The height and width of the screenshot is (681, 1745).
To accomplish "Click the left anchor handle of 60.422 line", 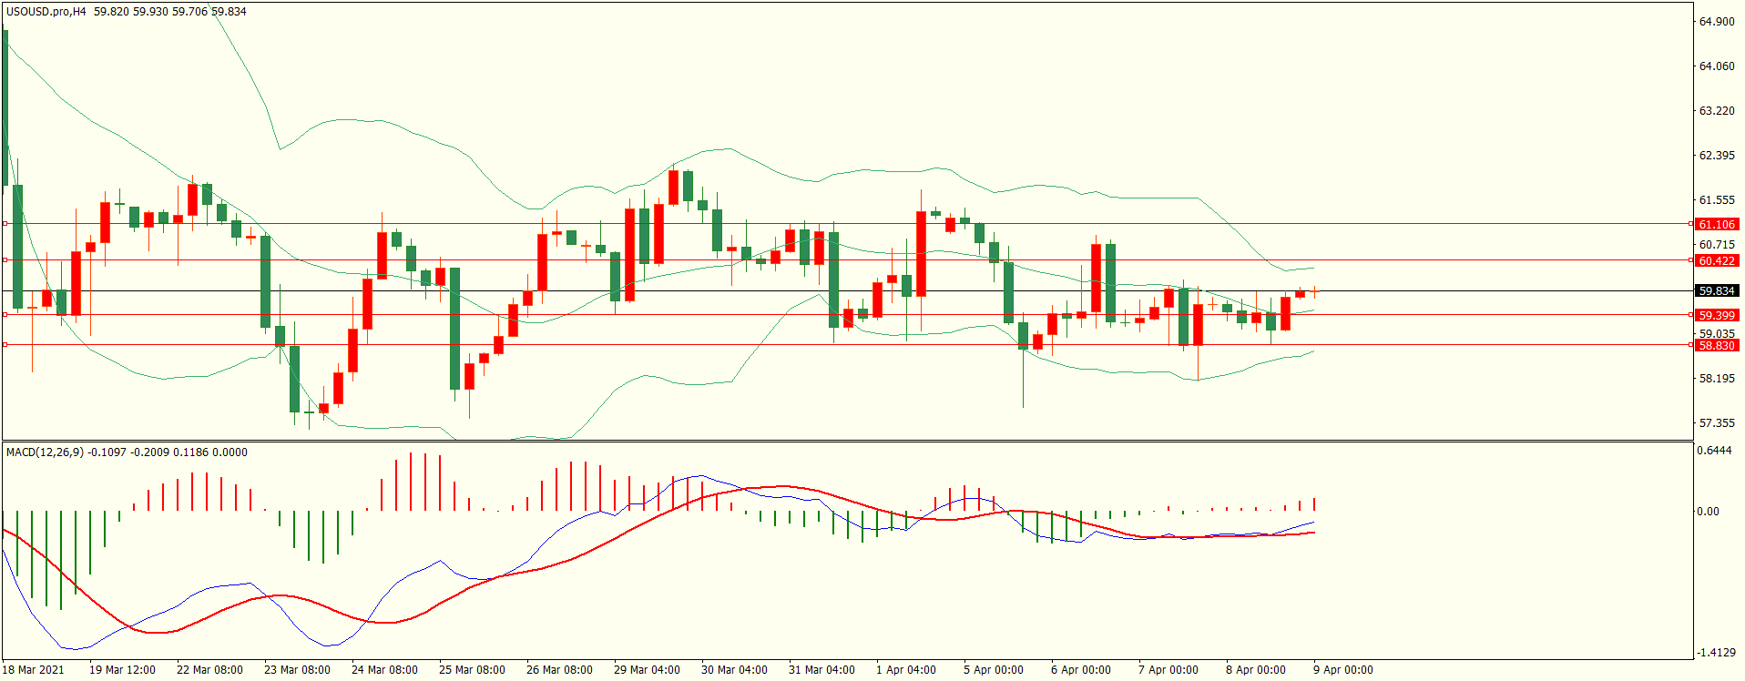I will pos(5,259).
